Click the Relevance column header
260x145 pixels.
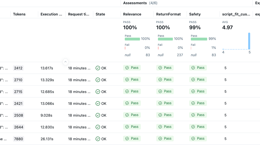pos(132,14)
